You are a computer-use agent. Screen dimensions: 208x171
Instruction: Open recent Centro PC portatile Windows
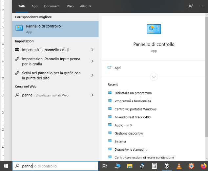pos(135,109)
